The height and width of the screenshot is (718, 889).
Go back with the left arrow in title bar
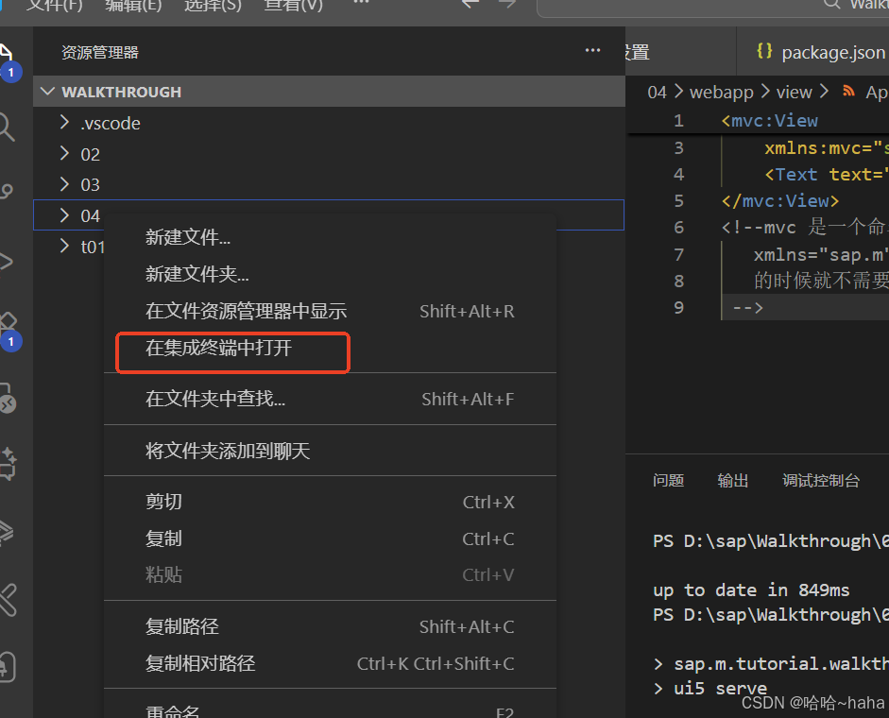(x=470, y=5)
